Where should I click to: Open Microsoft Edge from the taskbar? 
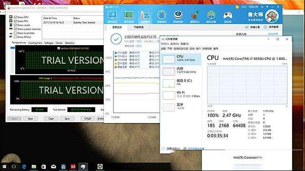click(x=24, y=166)
